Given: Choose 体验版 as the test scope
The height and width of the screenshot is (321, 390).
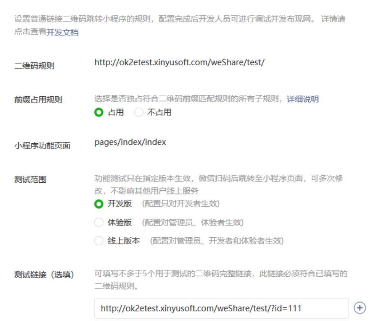Looking at the screenshot, I should (x=99, y=222).
